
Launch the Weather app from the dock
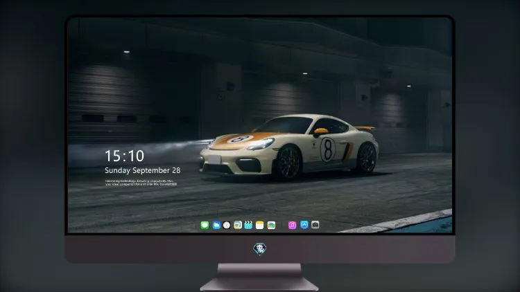click(216, 225)
